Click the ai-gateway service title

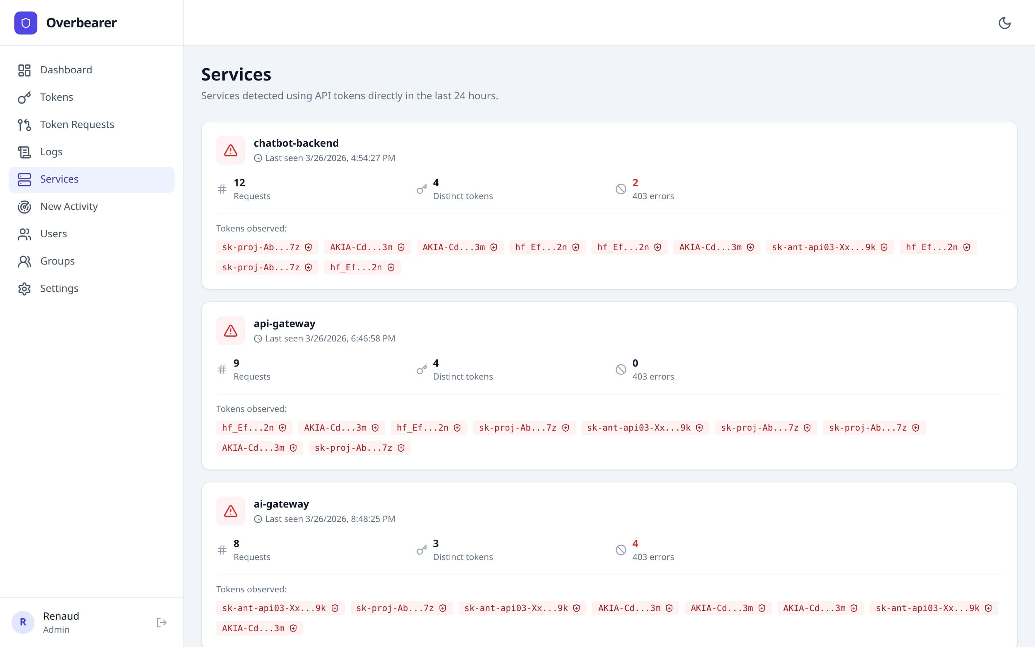pos(281,504)
